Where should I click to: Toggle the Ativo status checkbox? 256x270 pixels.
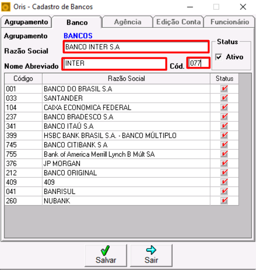[x=219, y=57]
